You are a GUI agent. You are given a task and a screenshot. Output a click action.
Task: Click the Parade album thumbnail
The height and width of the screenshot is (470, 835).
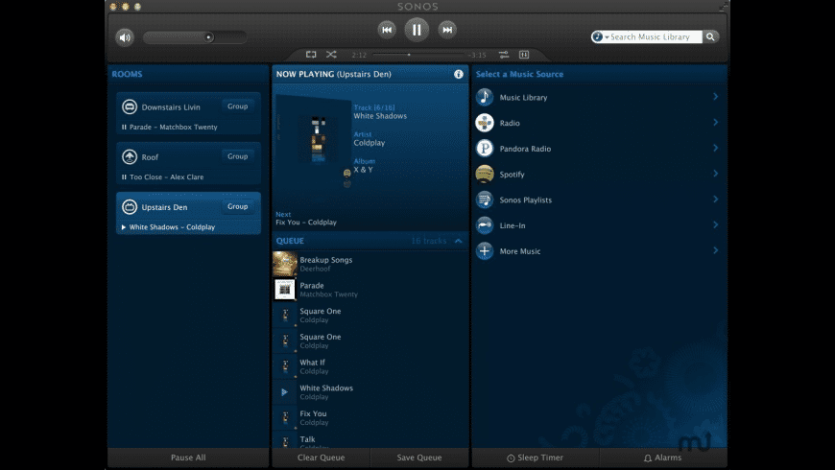[x=285, y=290]
